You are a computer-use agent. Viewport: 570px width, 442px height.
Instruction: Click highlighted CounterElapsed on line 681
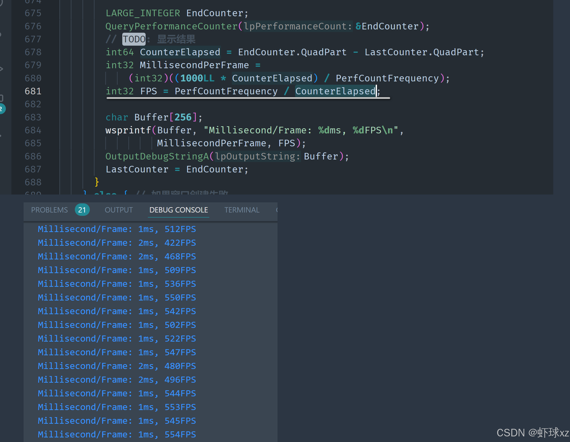click(x=335, y=91)
